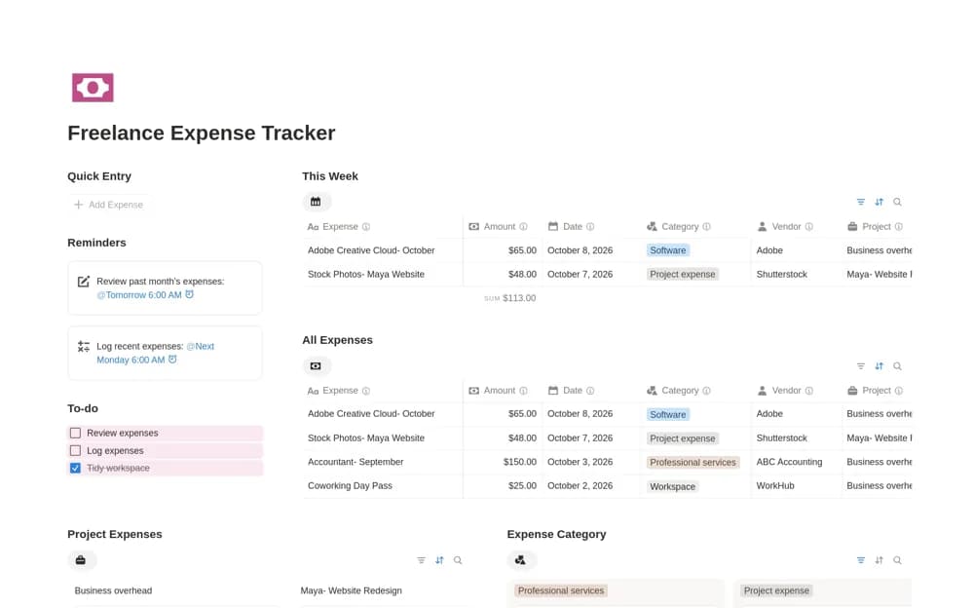Open the Next Monday 6:00 AM reminder date

155,353
